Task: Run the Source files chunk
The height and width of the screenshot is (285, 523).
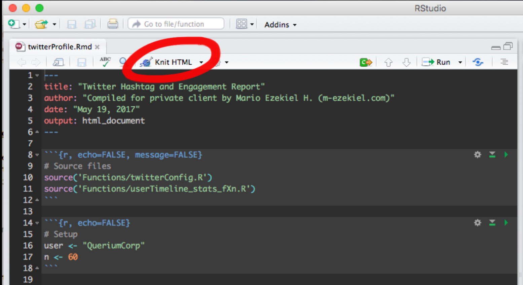Action: 506,155
